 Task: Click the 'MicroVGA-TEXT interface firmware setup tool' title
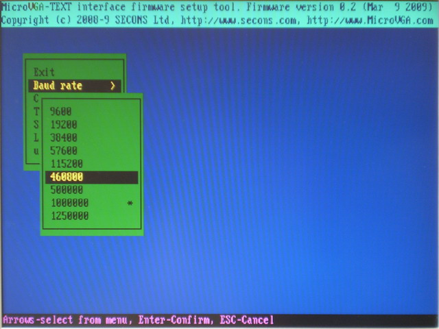coord(121,7)
